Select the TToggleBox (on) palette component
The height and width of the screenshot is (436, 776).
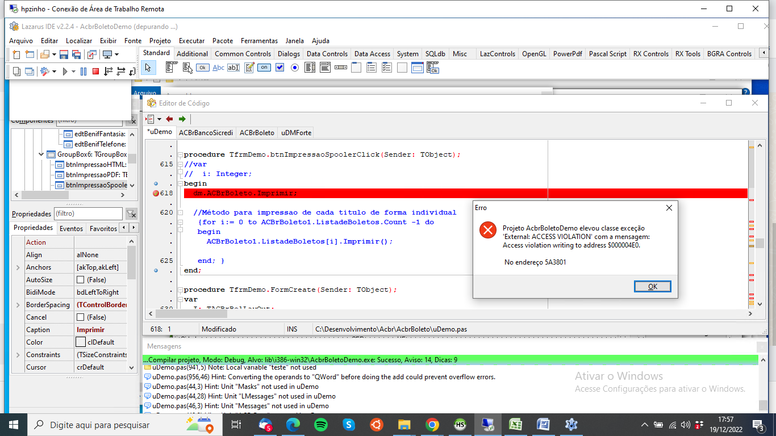[264, 68]
